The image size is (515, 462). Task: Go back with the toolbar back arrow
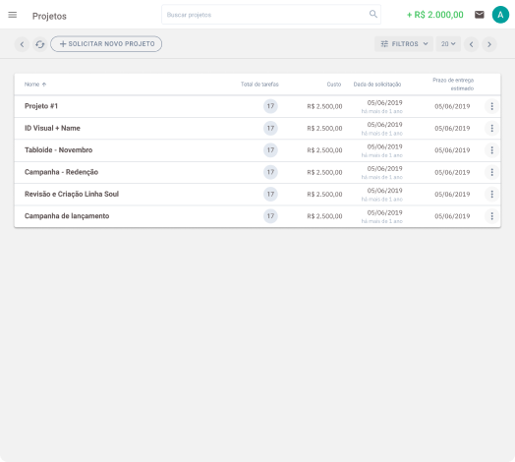point(22,44)
